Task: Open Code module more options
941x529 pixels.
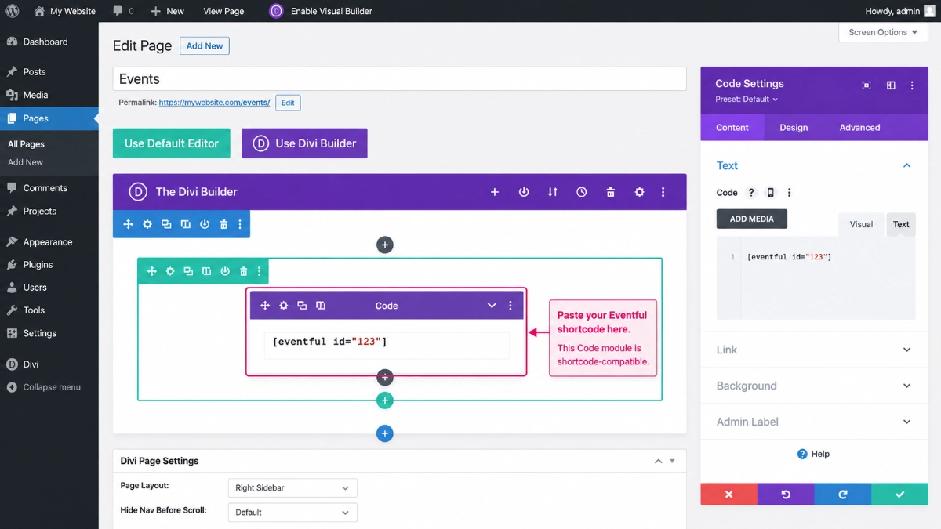Action: (510, 306)
